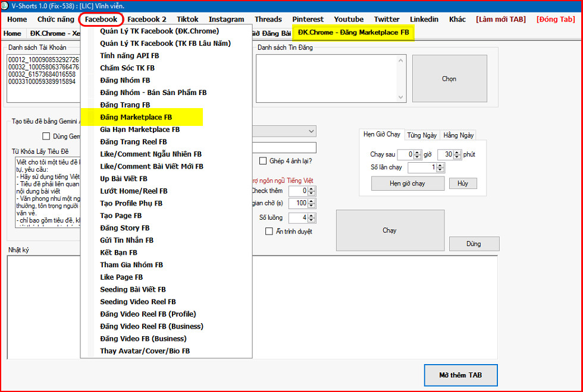Close the open Facebook menu from the menu bar

101,19
